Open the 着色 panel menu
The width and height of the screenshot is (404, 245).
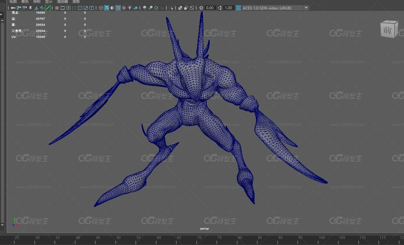(25, 2)
